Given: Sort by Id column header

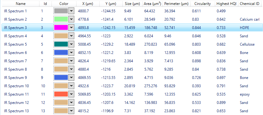Looking at the screenshot, I should [45, 4].
